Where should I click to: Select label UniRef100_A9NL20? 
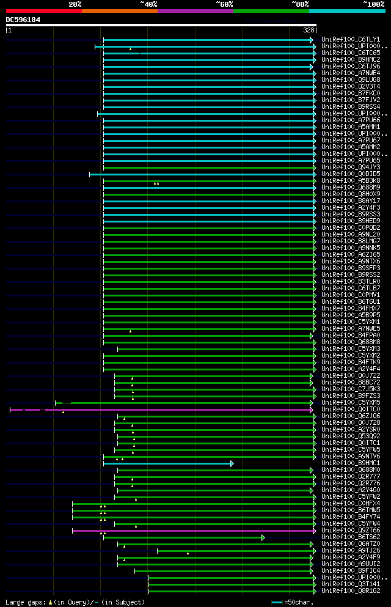point(351,235)
